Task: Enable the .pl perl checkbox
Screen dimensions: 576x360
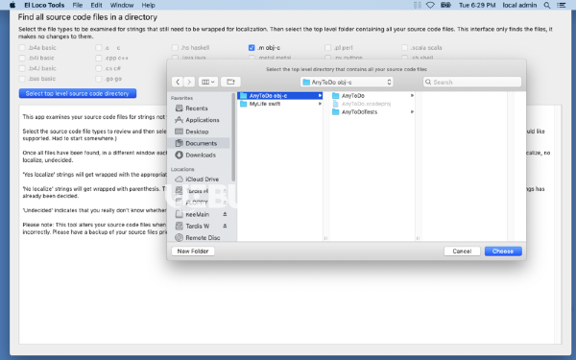Action: 328,48
